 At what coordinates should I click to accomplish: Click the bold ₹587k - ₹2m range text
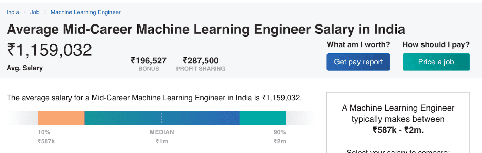click(398, 130)
